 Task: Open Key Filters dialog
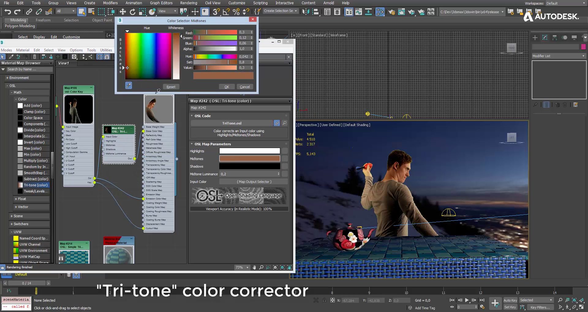(540, 307)
